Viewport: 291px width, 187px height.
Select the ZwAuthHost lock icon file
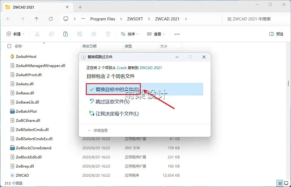[x=12, y=56]
